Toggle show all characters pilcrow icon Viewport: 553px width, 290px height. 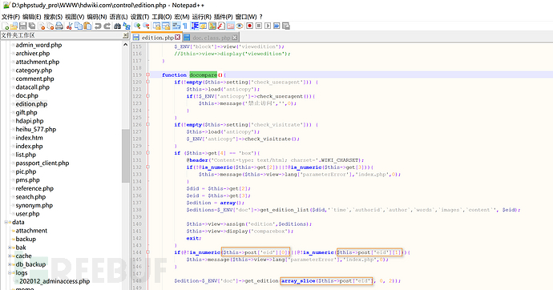185,26
